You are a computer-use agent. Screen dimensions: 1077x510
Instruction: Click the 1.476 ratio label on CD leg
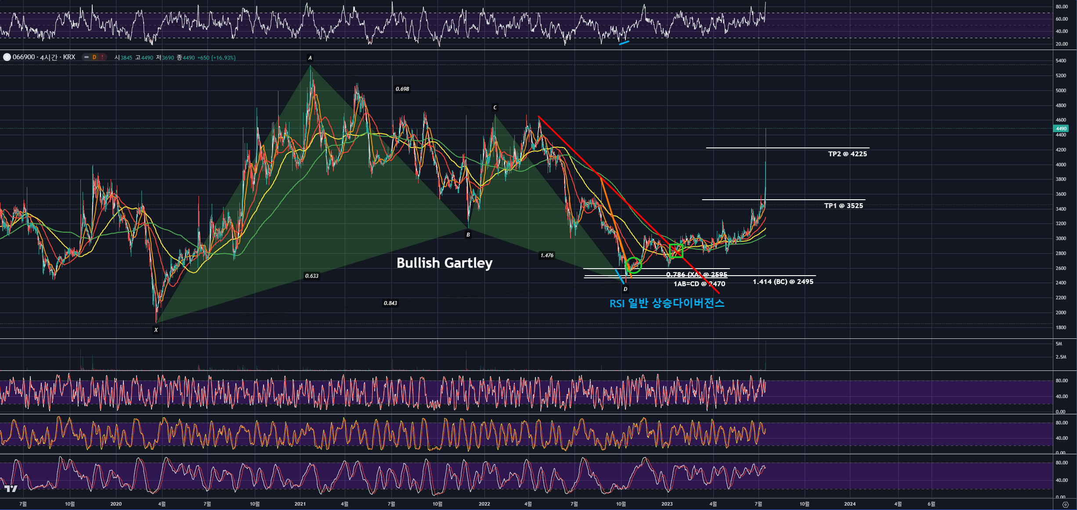point(547,255)
